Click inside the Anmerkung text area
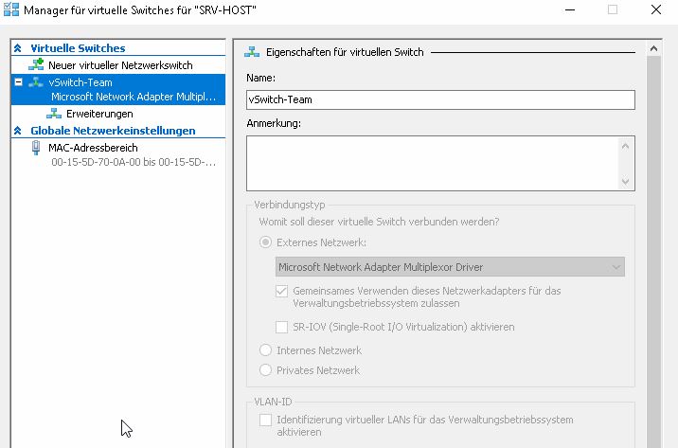The height and width of the screenshot is (448, 678). [x=434, y=164]
